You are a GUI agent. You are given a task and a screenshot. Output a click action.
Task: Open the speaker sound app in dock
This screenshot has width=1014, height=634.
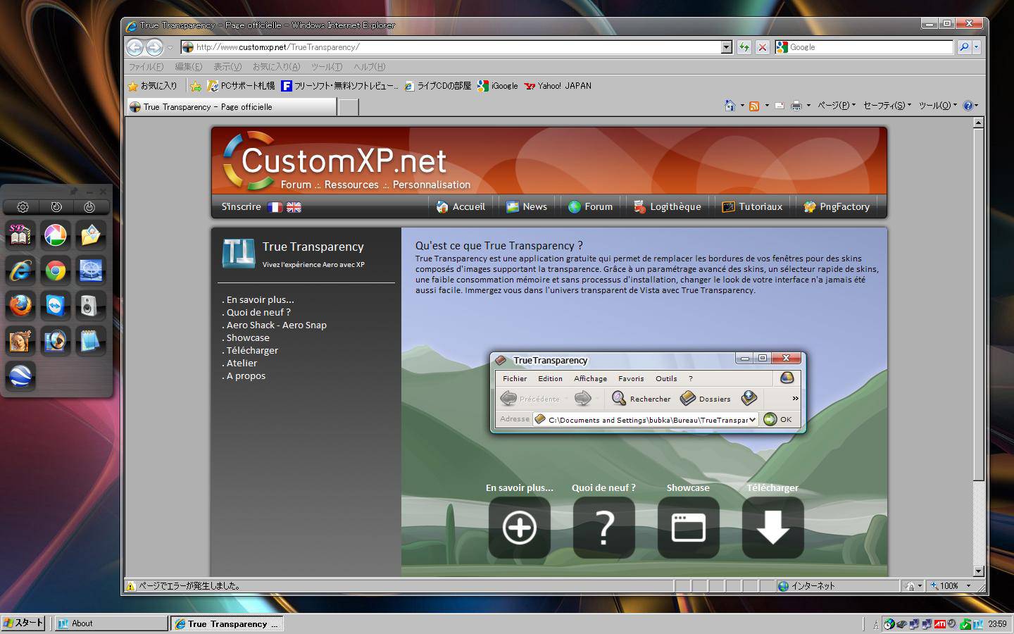pyautogui.click(x=91, y=306)
